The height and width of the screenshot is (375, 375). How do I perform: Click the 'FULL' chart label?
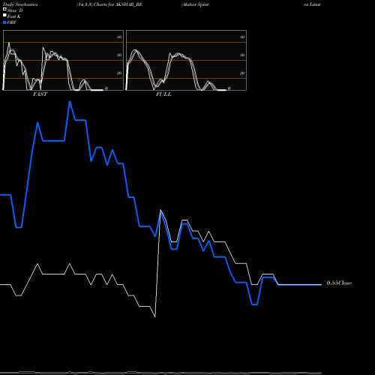click(163, 94)
